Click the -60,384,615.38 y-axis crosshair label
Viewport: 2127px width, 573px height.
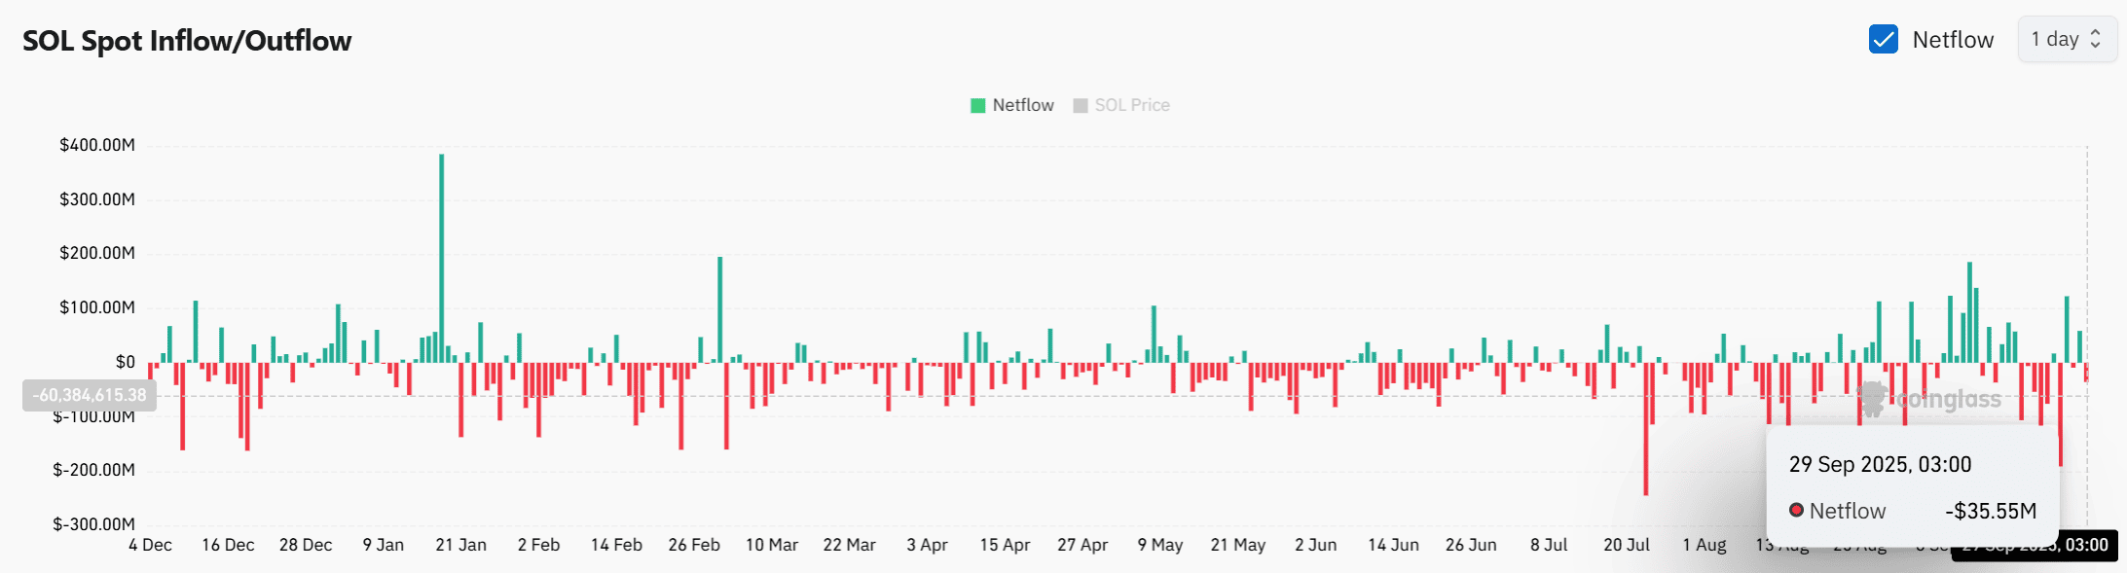point(90,395)
